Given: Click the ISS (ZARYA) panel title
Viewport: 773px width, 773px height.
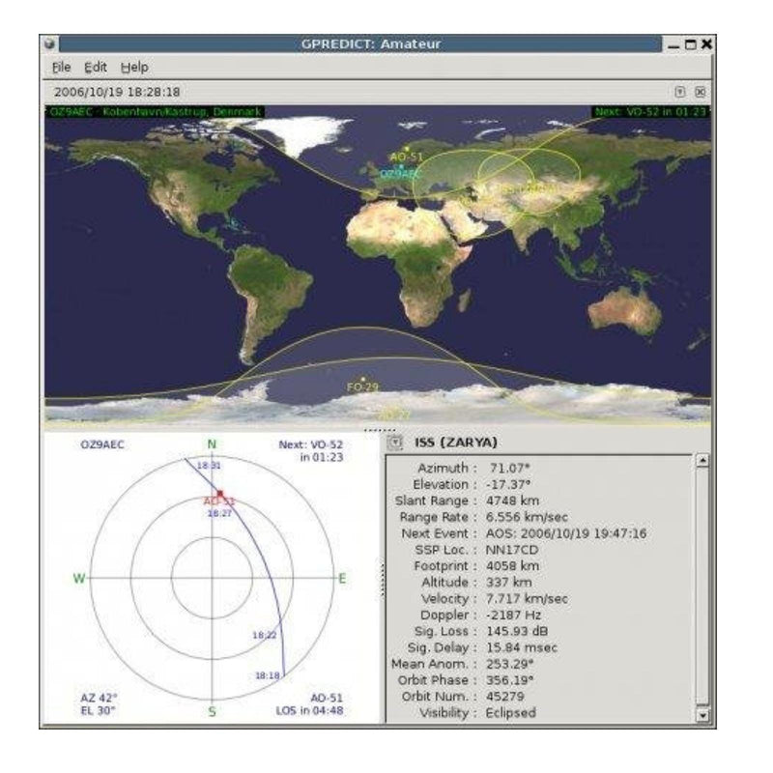Looking at the screenshot, I should (456, 443).
